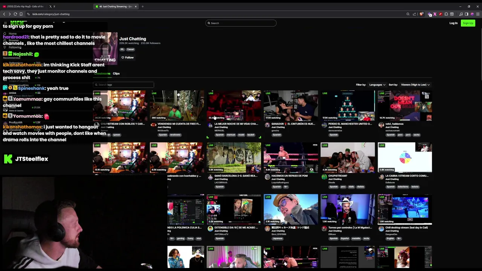Close the Just Chatting Streaming tab

136,6
